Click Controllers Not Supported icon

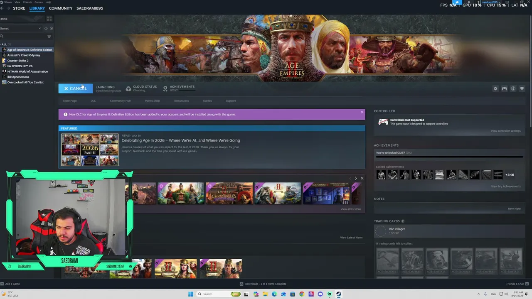tap(383, 122)
